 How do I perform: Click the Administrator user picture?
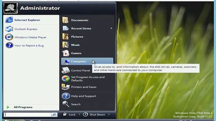(x=11, y=8)
